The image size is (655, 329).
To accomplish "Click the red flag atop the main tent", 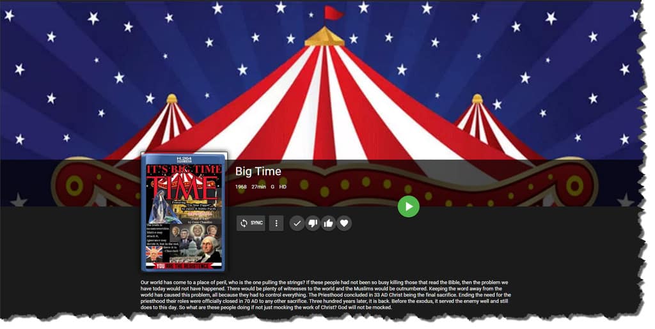I will coord(333,13).
